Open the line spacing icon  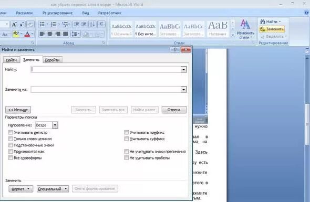76,34
